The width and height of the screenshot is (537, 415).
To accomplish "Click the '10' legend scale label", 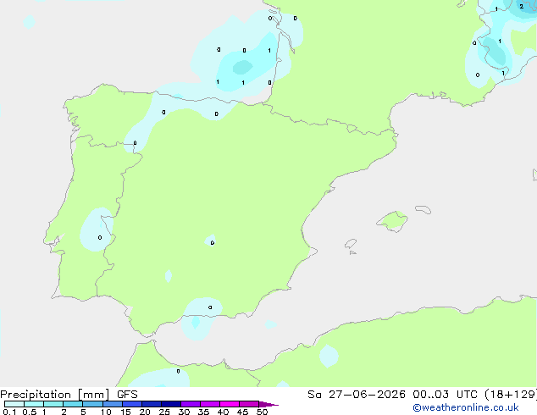I will (x=106, y=412).
